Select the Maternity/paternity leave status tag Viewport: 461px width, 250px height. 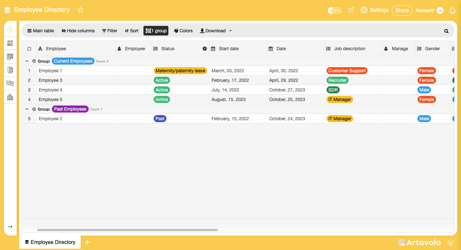(180, 71)
